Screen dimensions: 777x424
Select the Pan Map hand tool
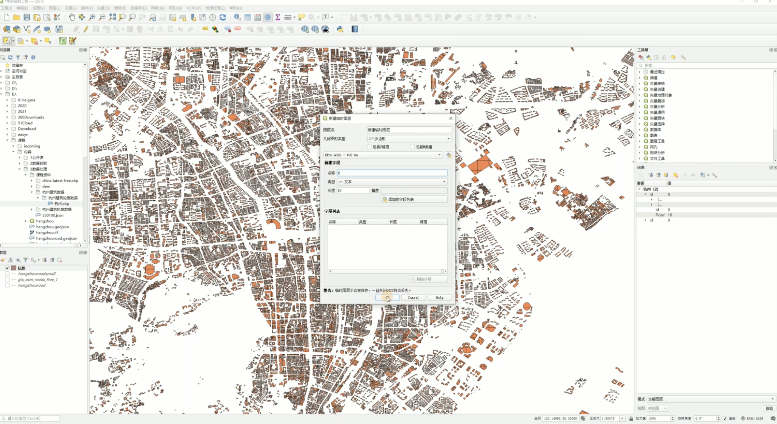click(72, 17)
